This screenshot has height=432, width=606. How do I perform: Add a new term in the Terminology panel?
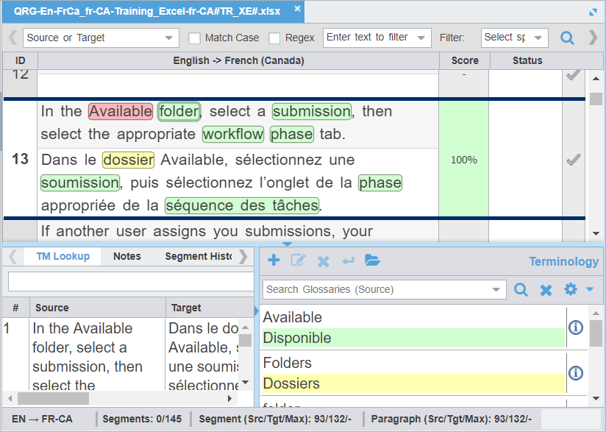point(273,260)
